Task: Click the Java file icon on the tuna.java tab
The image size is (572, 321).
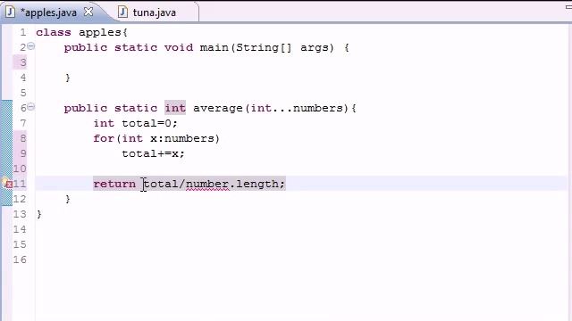Action: pyautogui.click(x=123, y=12)
